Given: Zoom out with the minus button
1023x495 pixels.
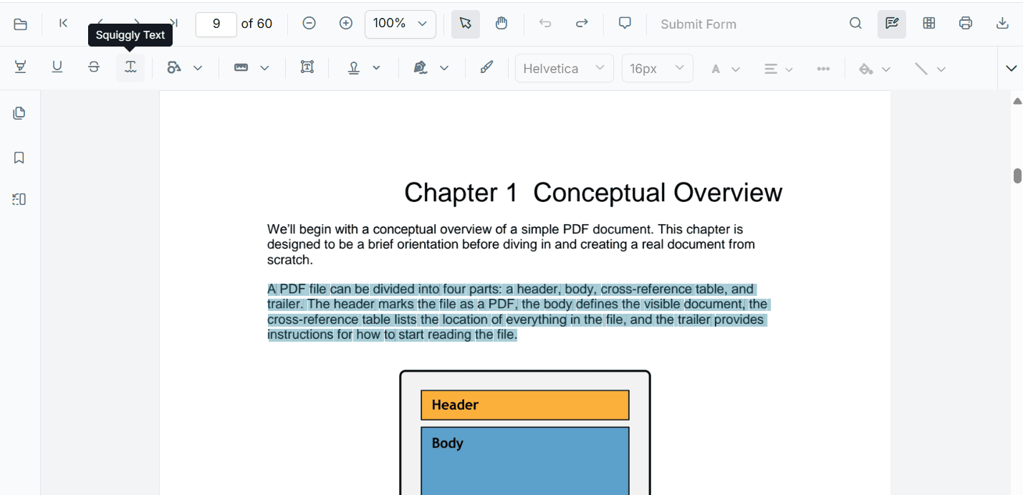Looking at the screenshot, I should pos(309,24).
